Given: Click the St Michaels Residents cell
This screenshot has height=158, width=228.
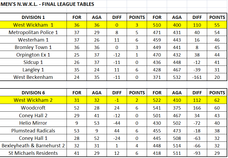Looking at the screenshot, I should (33, 153).
